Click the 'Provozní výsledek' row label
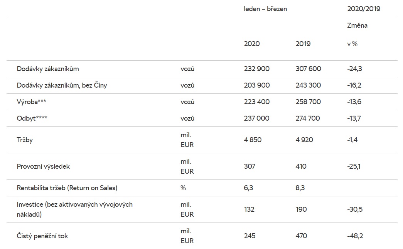 [43, 166]
